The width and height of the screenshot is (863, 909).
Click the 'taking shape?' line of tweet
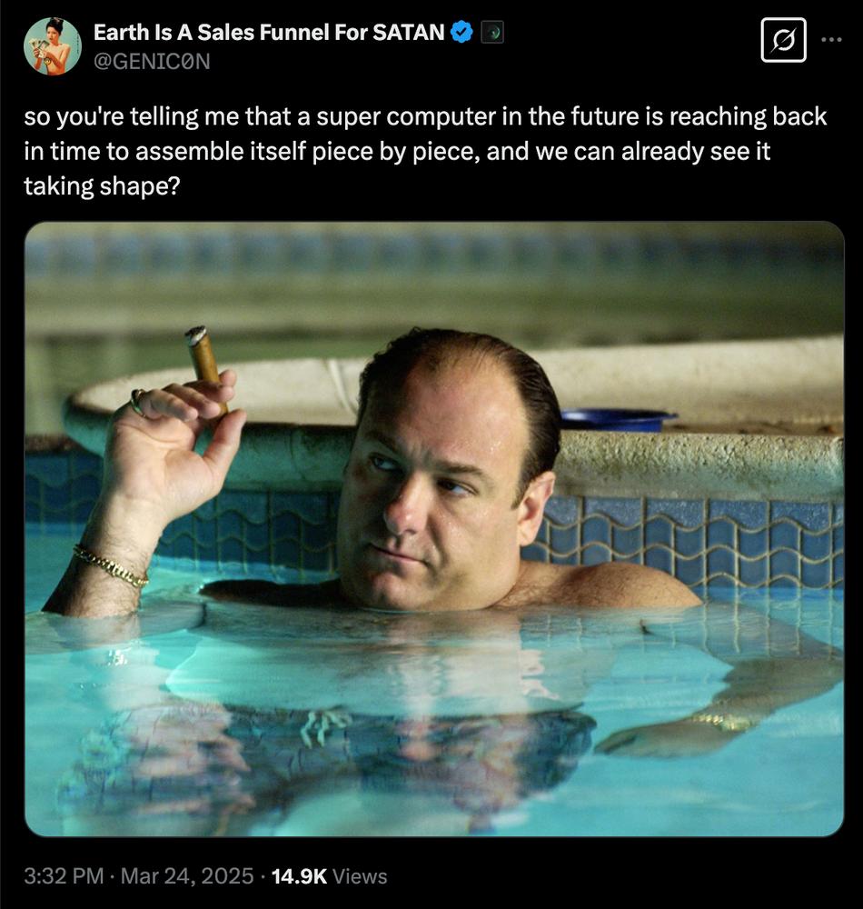pyautogui.click(x=102, y=186)
